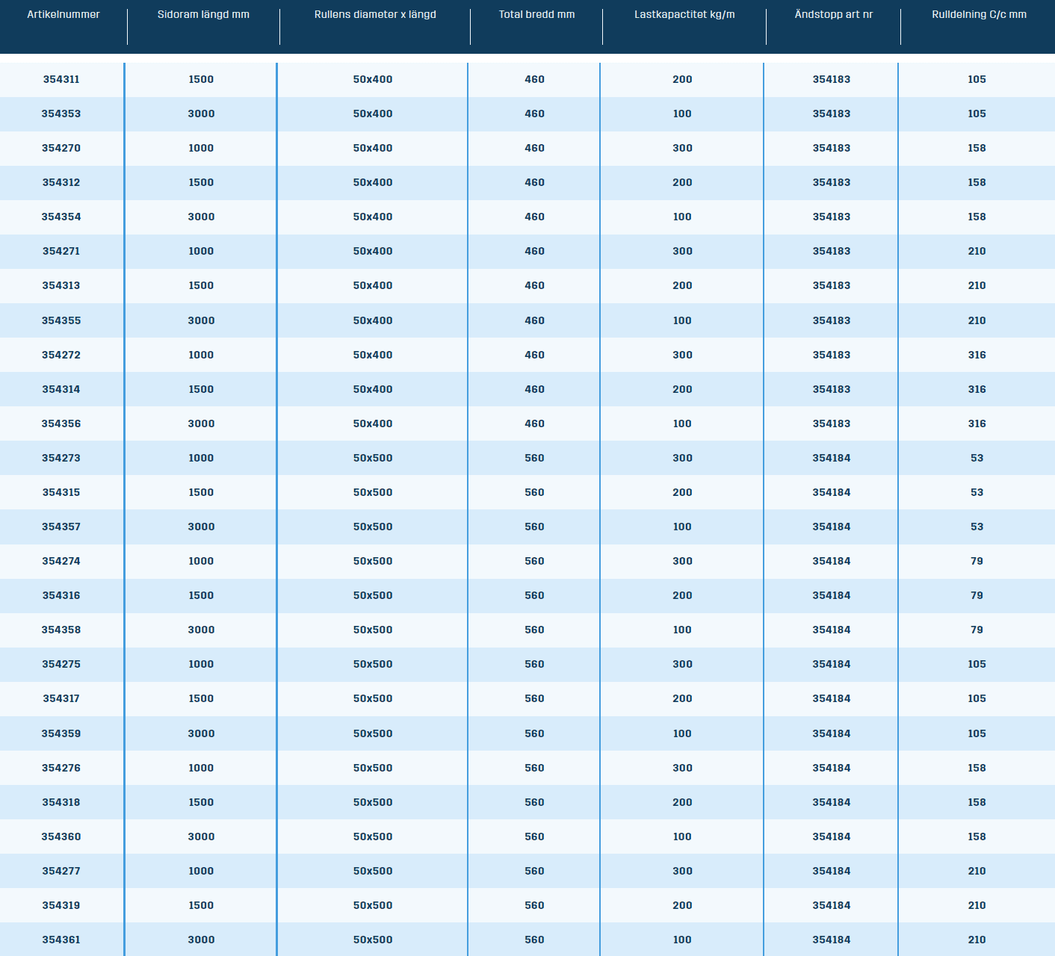Select article number 354274
1055x956 pixels.
pos(61,561)
